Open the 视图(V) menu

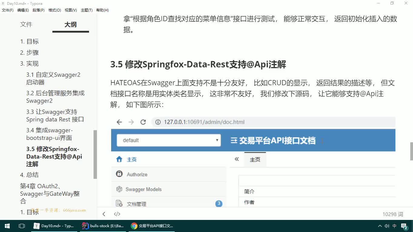coord(71,10)
